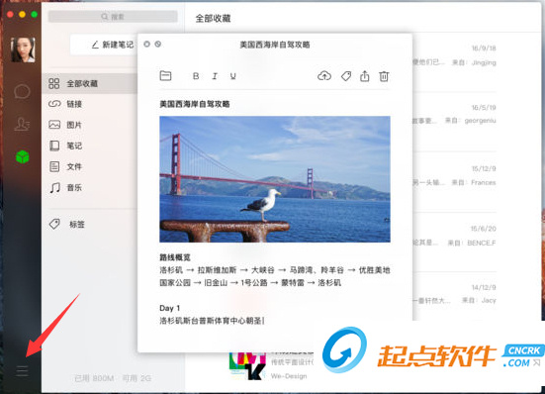Click the folder/file icon in the note toolbar
Viewport: 545px width, 394px height.
(165, 75)
